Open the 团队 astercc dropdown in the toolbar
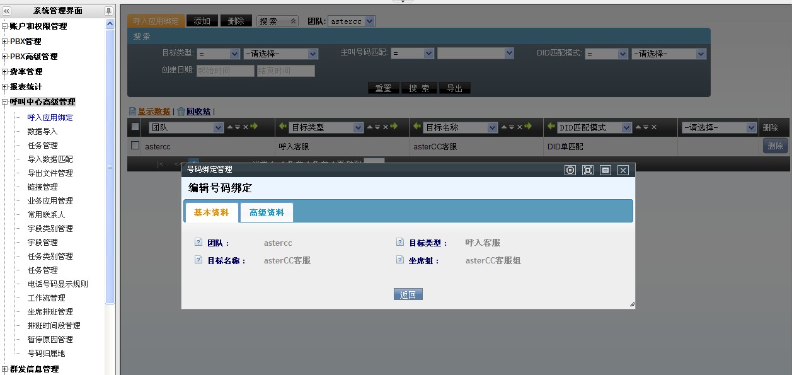Image resolution: width=792 pixels, height=375 pixels. coord(351,21)
